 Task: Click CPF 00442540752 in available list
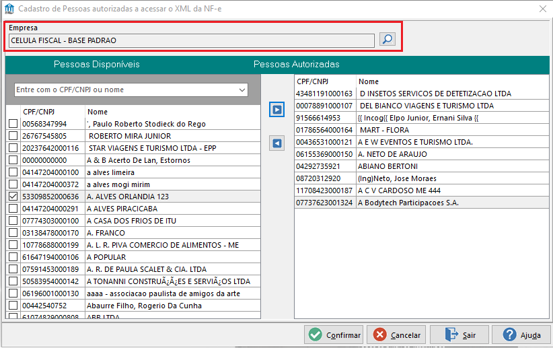[x=44, y=306]
